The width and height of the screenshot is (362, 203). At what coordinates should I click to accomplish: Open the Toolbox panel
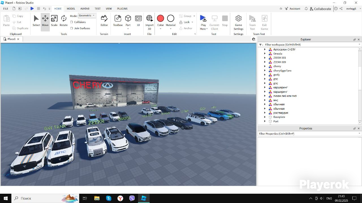click(x=118, y=21)
